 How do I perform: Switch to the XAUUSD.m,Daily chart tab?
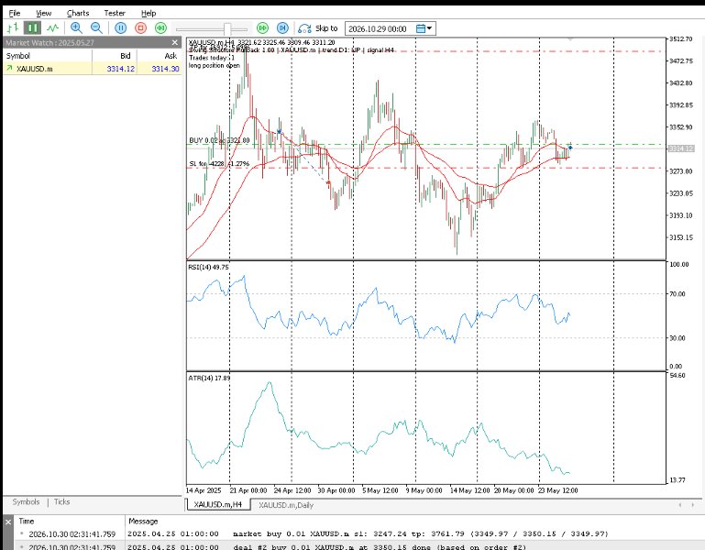tap(286, 505)
